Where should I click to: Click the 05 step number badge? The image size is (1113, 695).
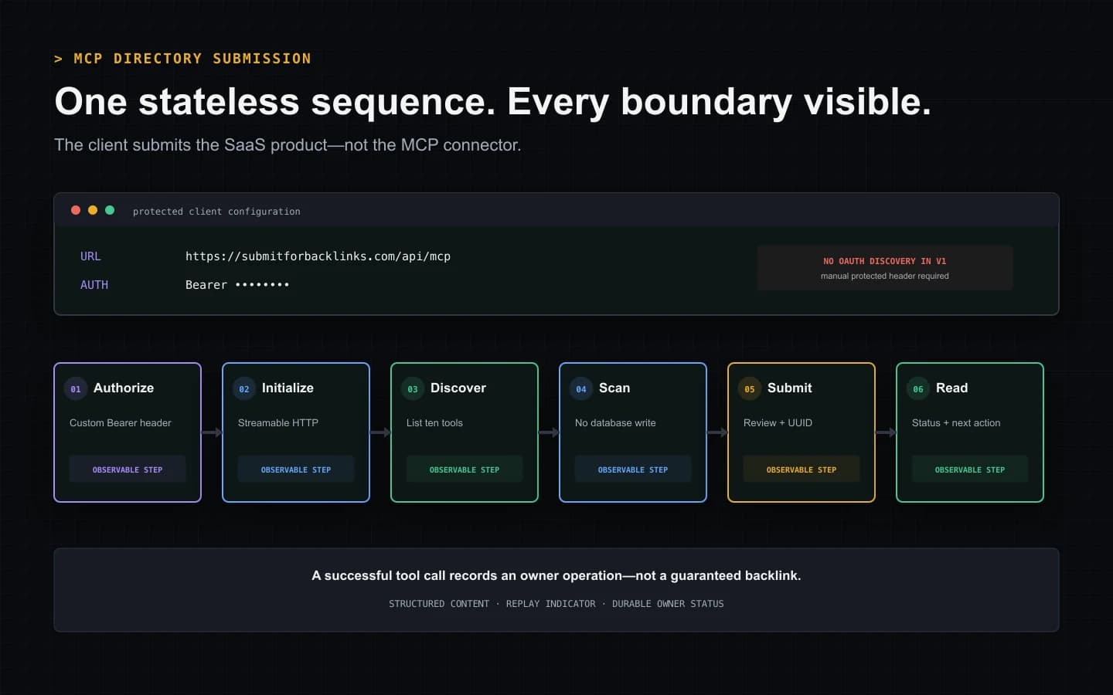coord(750,388)
